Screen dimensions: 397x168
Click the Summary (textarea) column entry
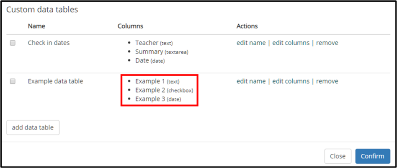click(162, 52)
